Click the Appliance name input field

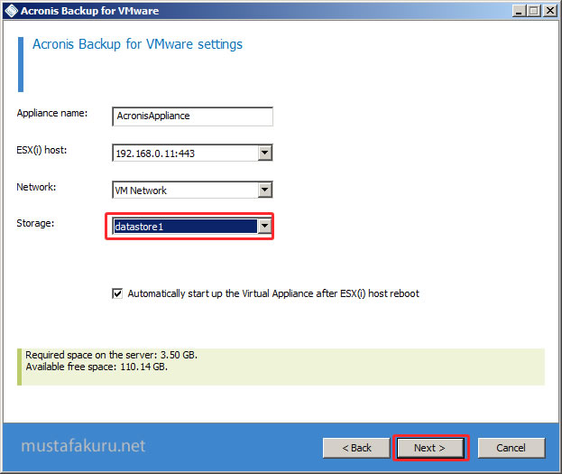[192, 116]
